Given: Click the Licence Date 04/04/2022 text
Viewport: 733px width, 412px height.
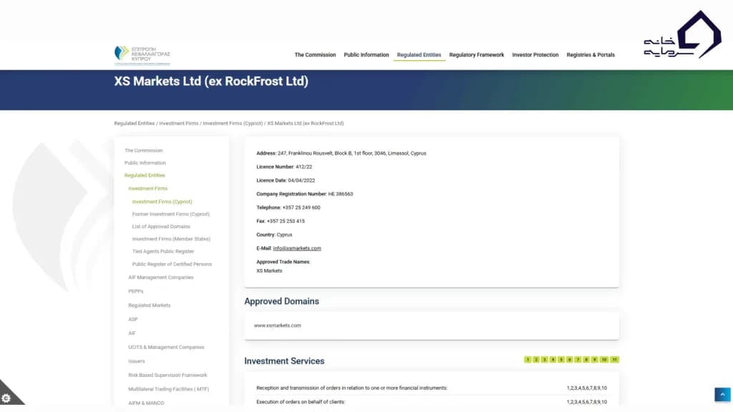Looking at the screenshot, I should (x=285, y=180).
